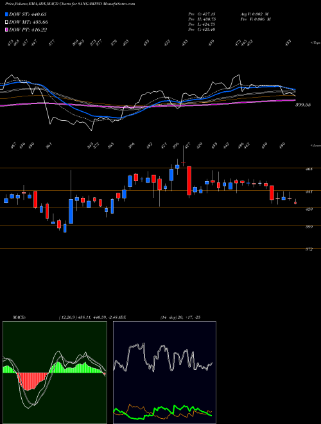Click the green MACD histogram chart panel

point(55,373)
